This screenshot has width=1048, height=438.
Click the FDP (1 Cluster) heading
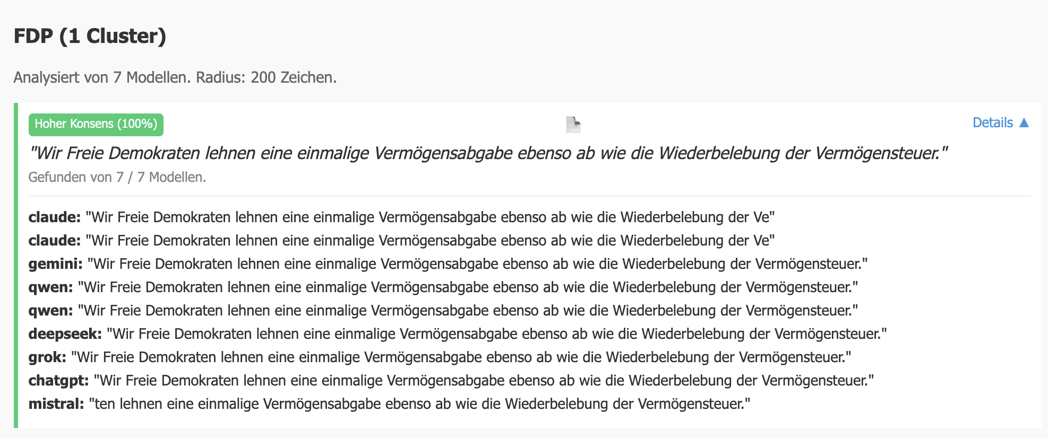90,36
